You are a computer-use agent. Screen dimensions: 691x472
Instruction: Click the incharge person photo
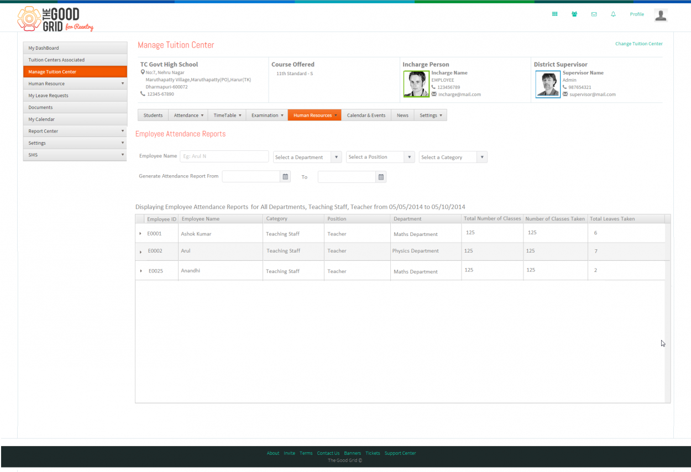point(416,84)
